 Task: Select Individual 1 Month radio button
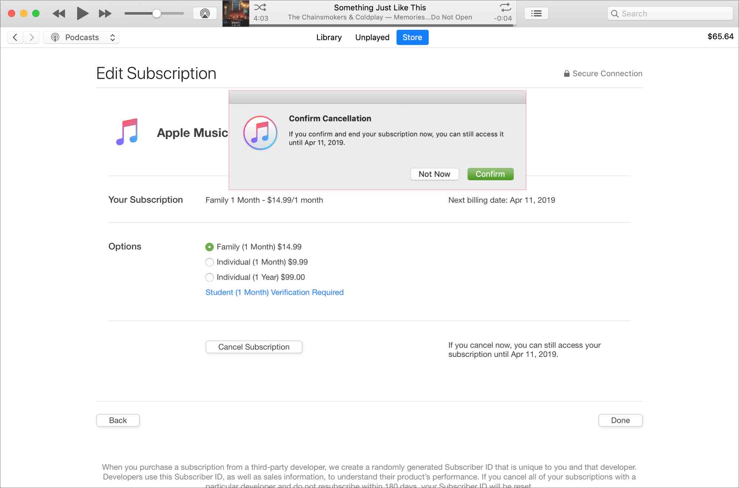[209, 262]
